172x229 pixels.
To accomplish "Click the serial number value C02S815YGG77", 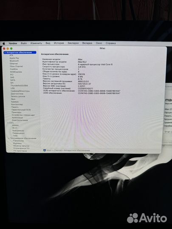I will pos(85,89).
